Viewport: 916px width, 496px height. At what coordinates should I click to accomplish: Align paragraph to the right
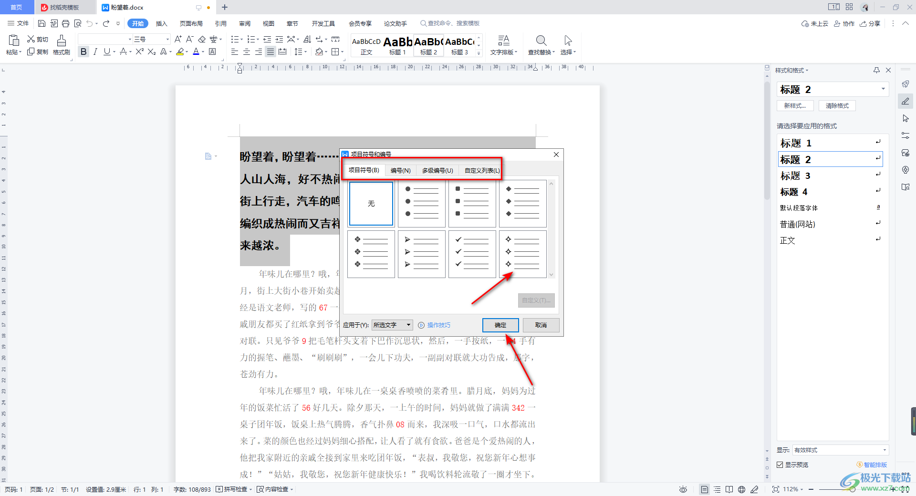tap(259, 52)
